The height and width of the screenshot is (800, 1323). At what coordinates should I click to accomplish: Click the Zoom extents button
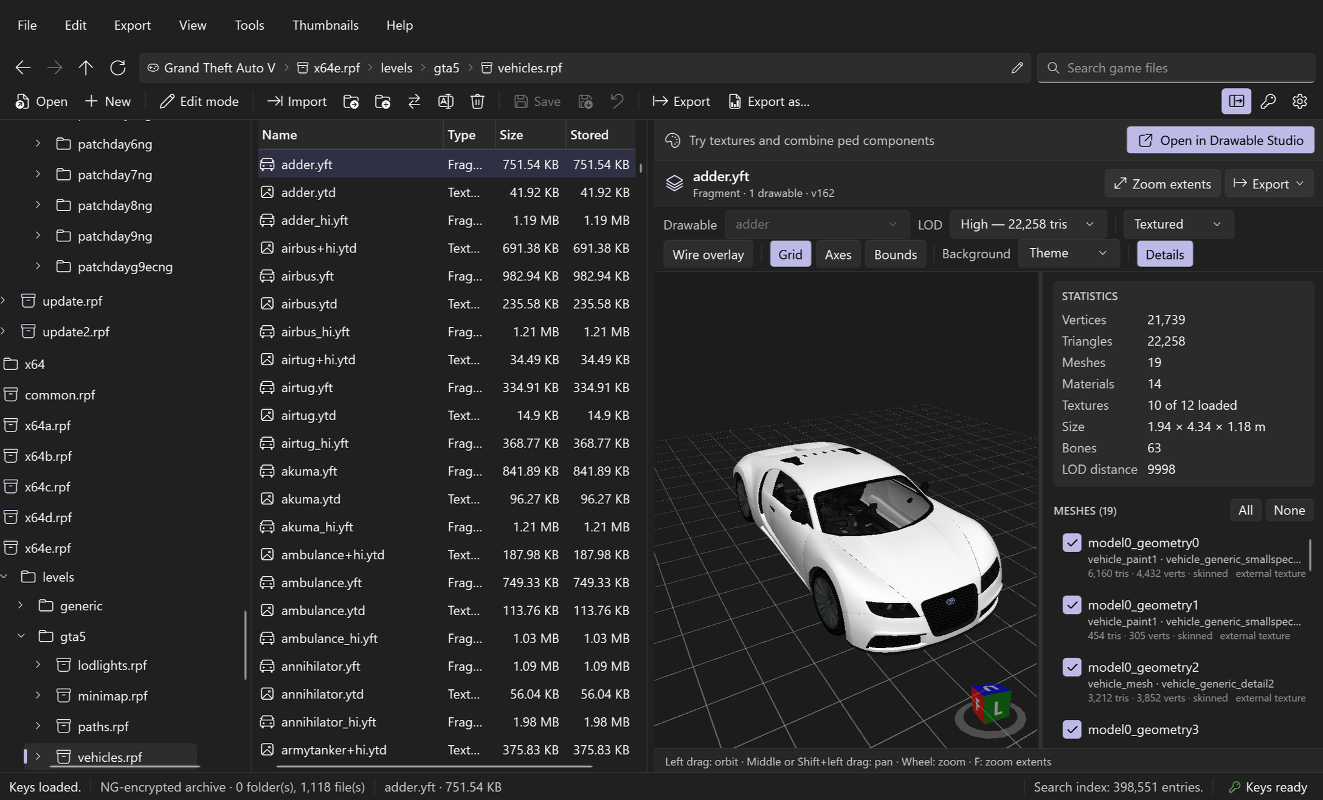pyautogui.click(x=1162, y=184)
